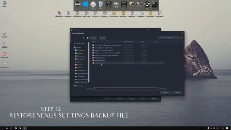231x130 pixels.
Task: Sort files by the Type column header
Action: pos(143,42)
